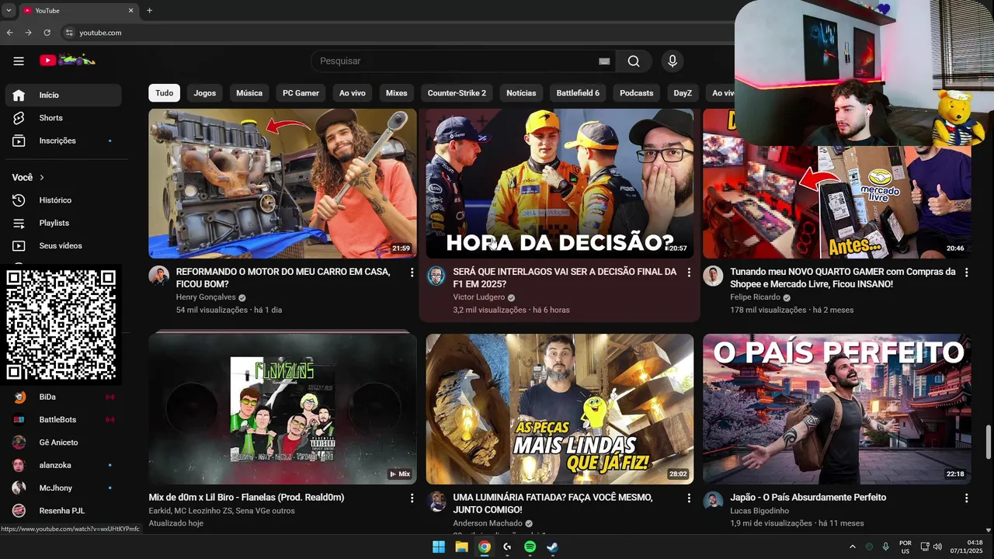The image size is (994, 559).
Task: Open the McJhony subscription channel
Action: pos(64,488)
